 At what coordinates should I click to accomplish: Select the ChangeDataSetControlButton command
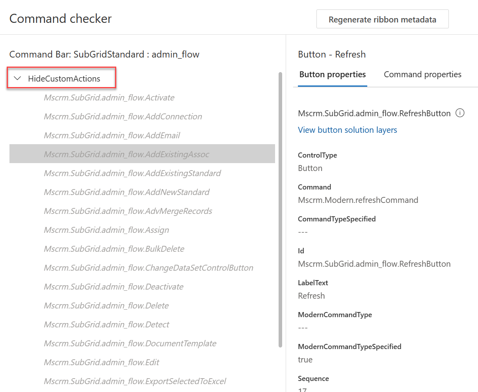pos(148,268)
